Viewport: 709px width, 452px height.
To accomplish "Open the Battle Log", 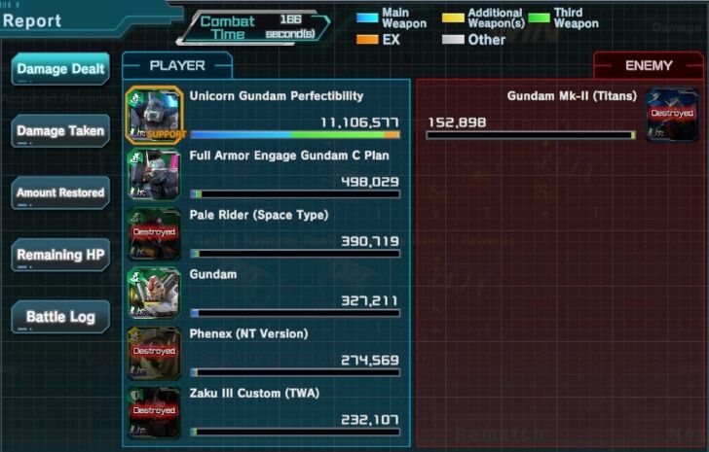I will click(x=60, y=317).
